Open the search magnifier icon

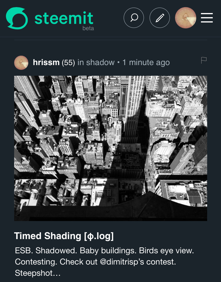134,18
